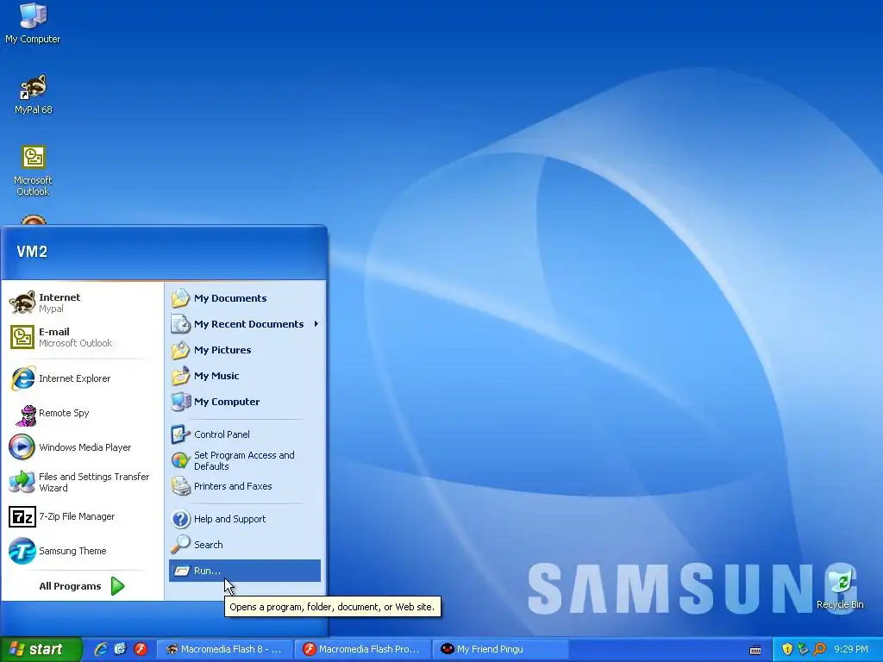The image size is (883, 662).
Task: Start Windows Media Player
Action: coord(82,447)
